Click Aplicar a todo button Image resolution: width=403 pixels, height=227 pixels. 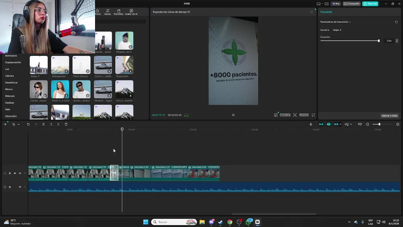pos(389,116)
